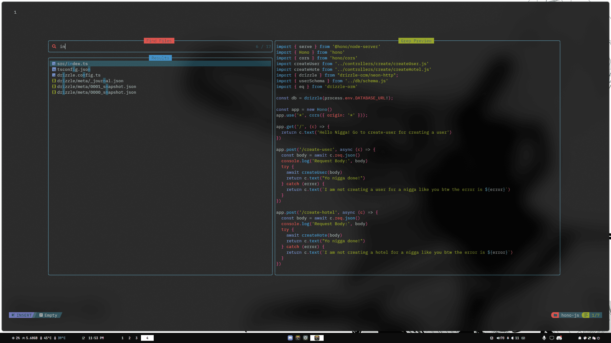Click the magnifying glass search icon
This screenshot has width=611, height=343.
54,46
